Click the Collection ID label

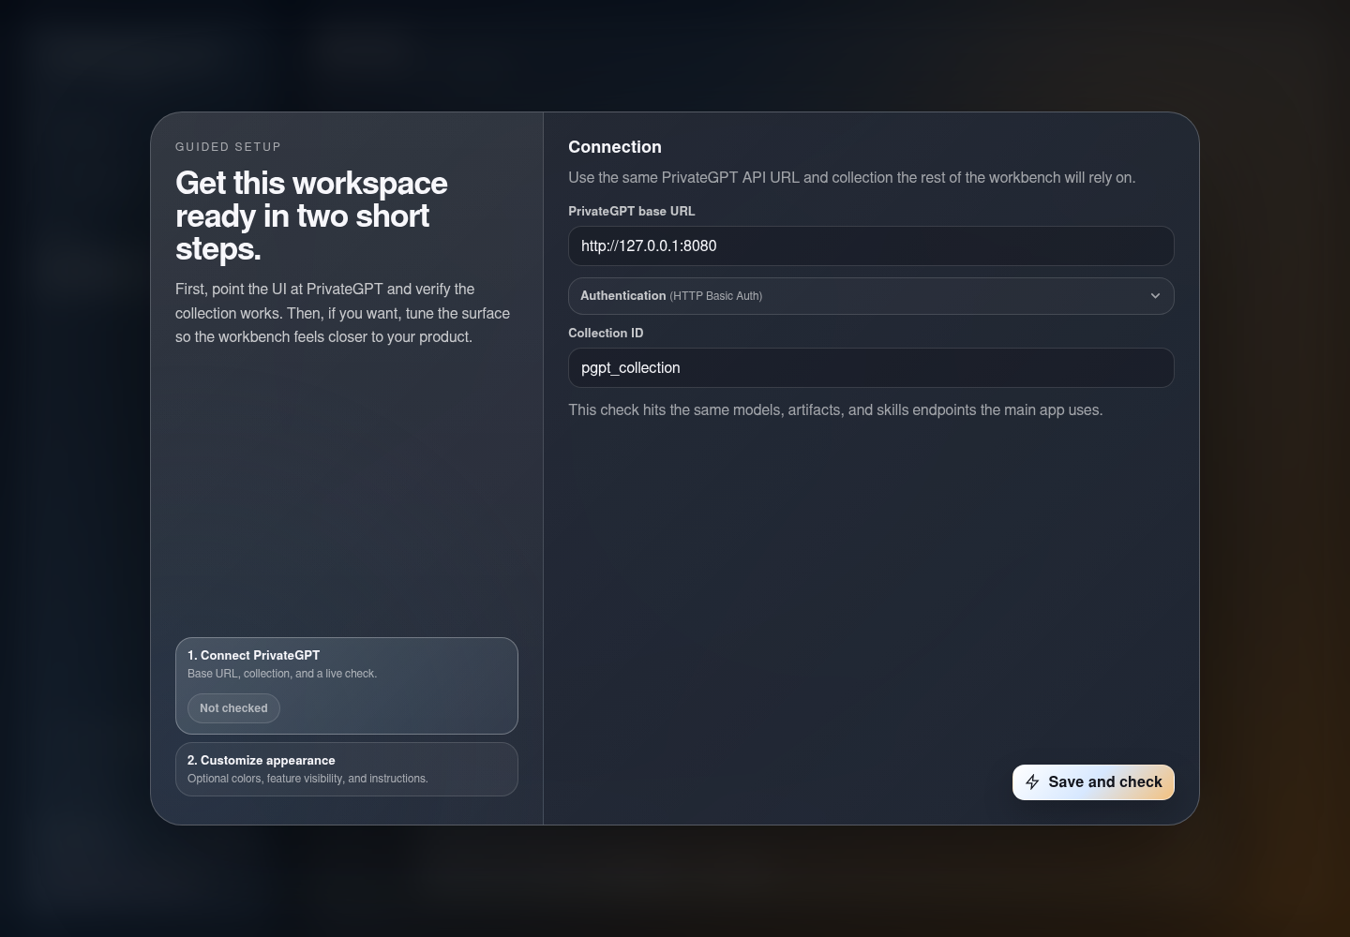606,334
